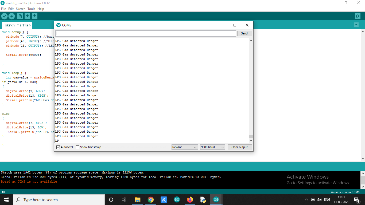
Task: Click the highlighted active Arduino taskbar button
Action: point(216,200)
